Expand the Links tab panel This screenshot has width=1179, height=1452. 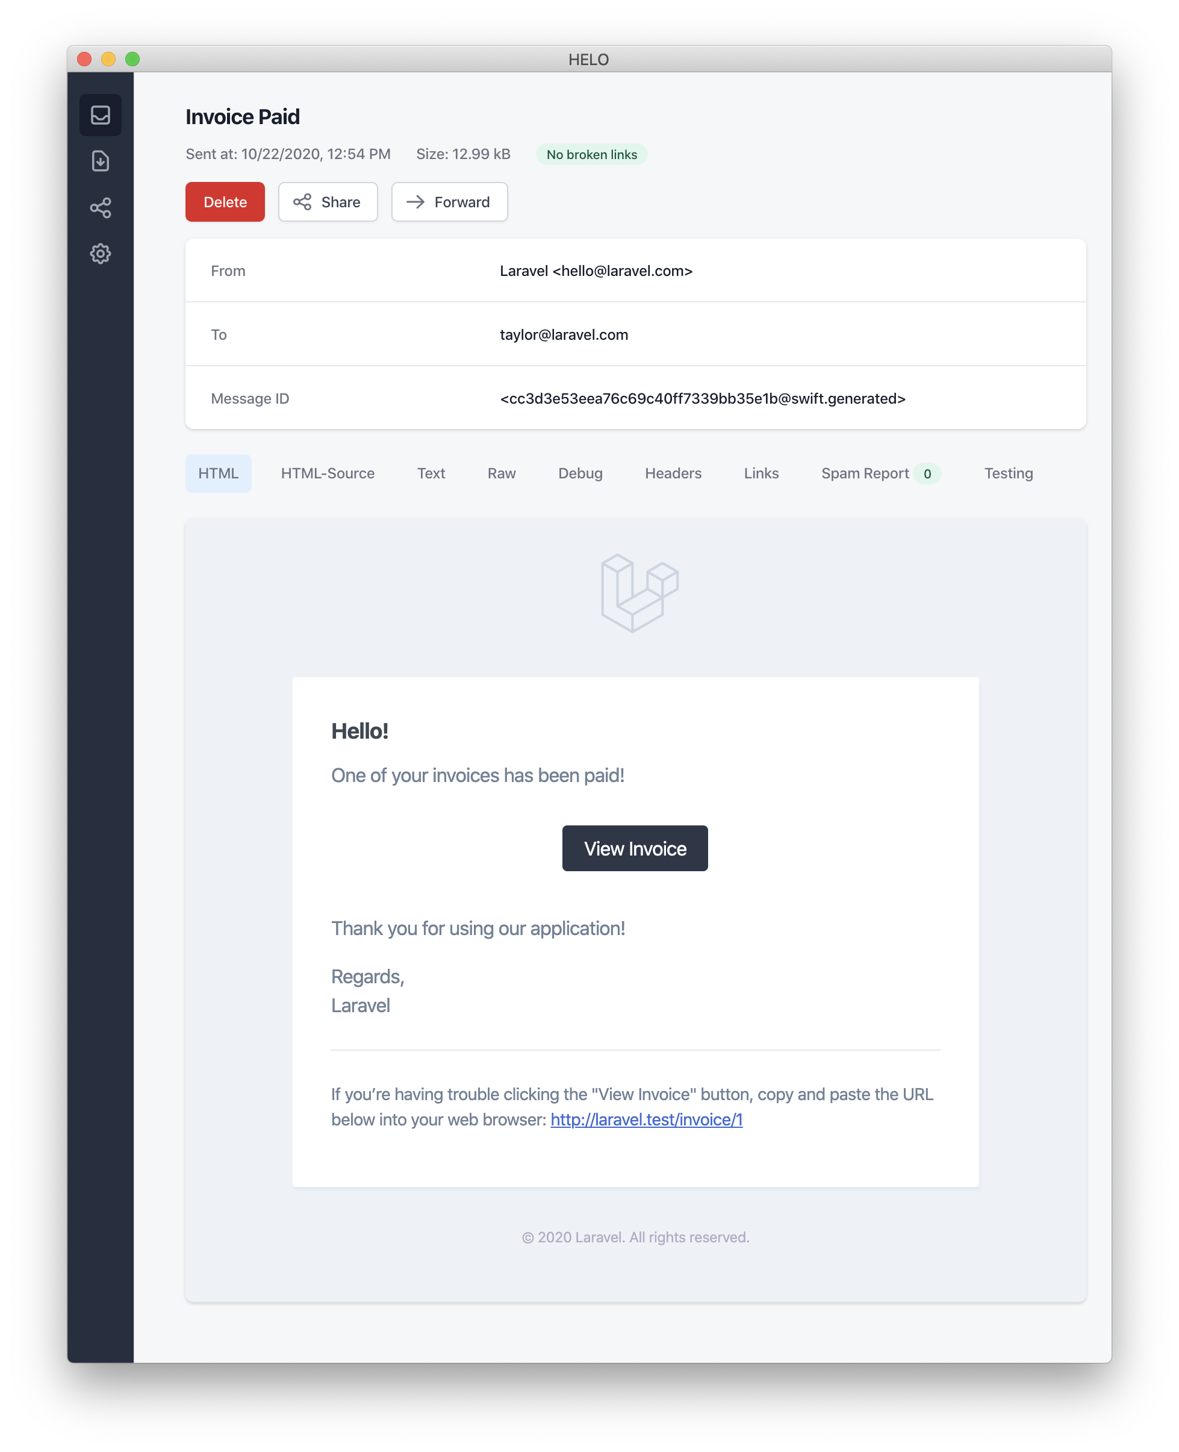(x=761, y=473)
